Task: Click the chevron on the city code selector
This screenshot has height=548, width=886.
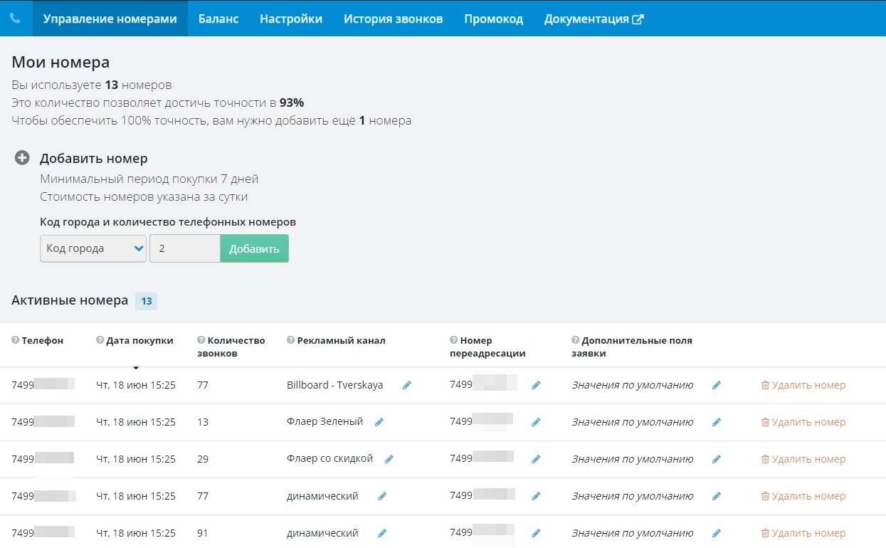Action: [x=137, y=248]
